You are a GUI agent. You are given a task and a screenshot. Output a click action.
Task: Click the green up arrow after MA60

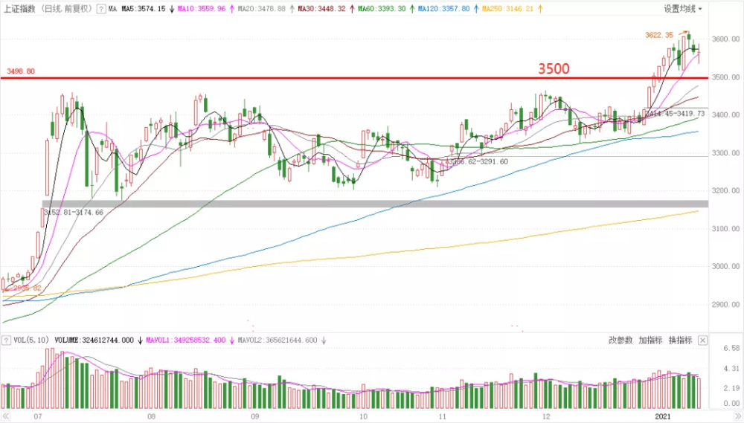pyautogui.click(x=411, y=9)
